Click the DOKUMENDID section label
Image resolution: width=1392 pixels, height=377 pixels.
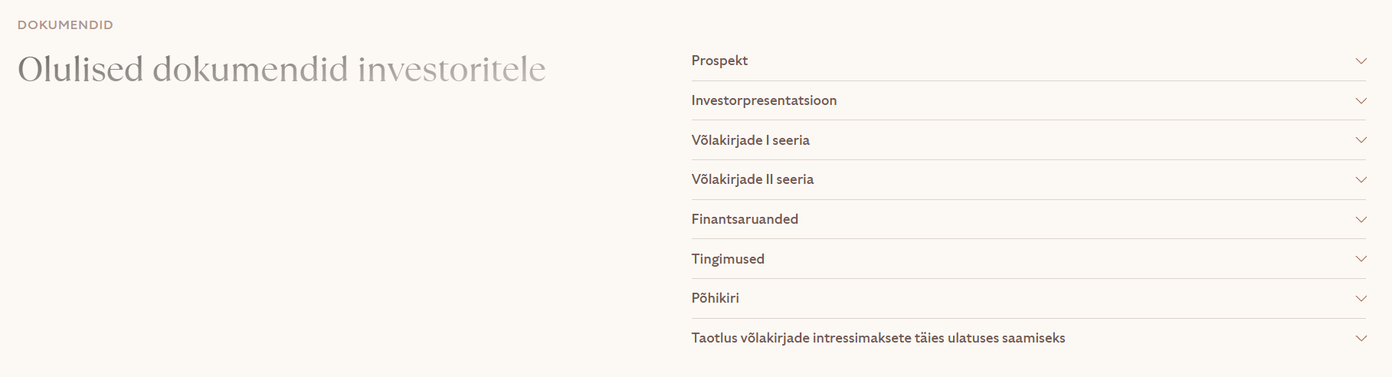65,25
